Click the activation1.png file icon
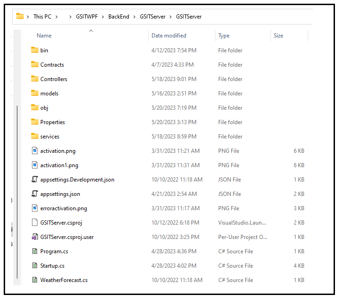 click(35, 165)
